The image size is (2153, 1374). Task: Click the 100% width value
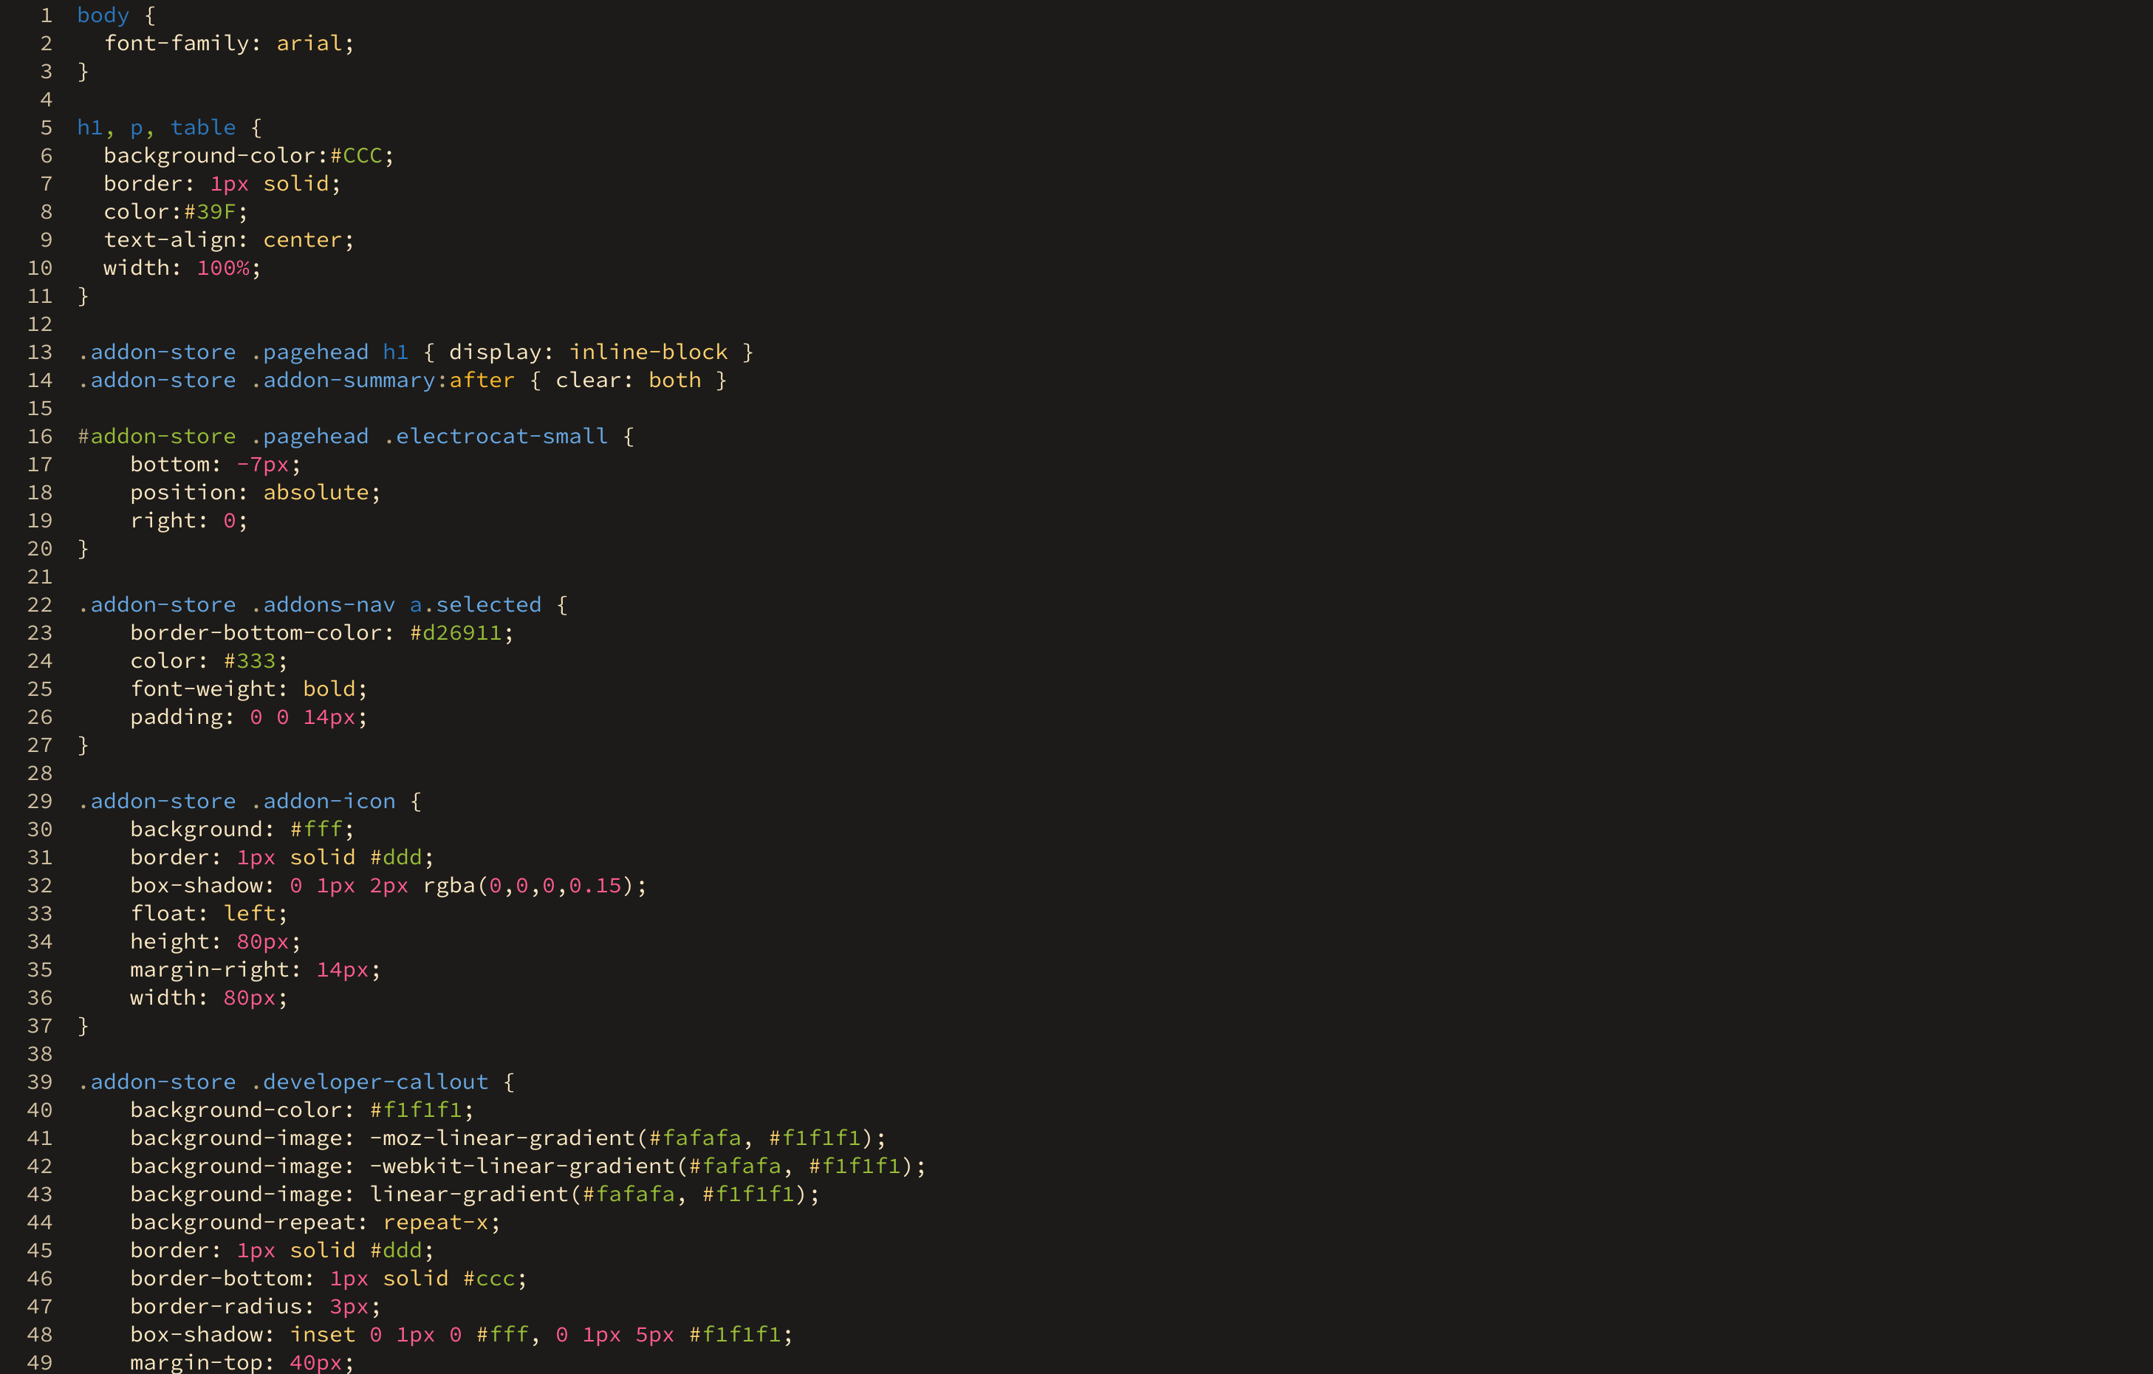click(x=222, y=268)
